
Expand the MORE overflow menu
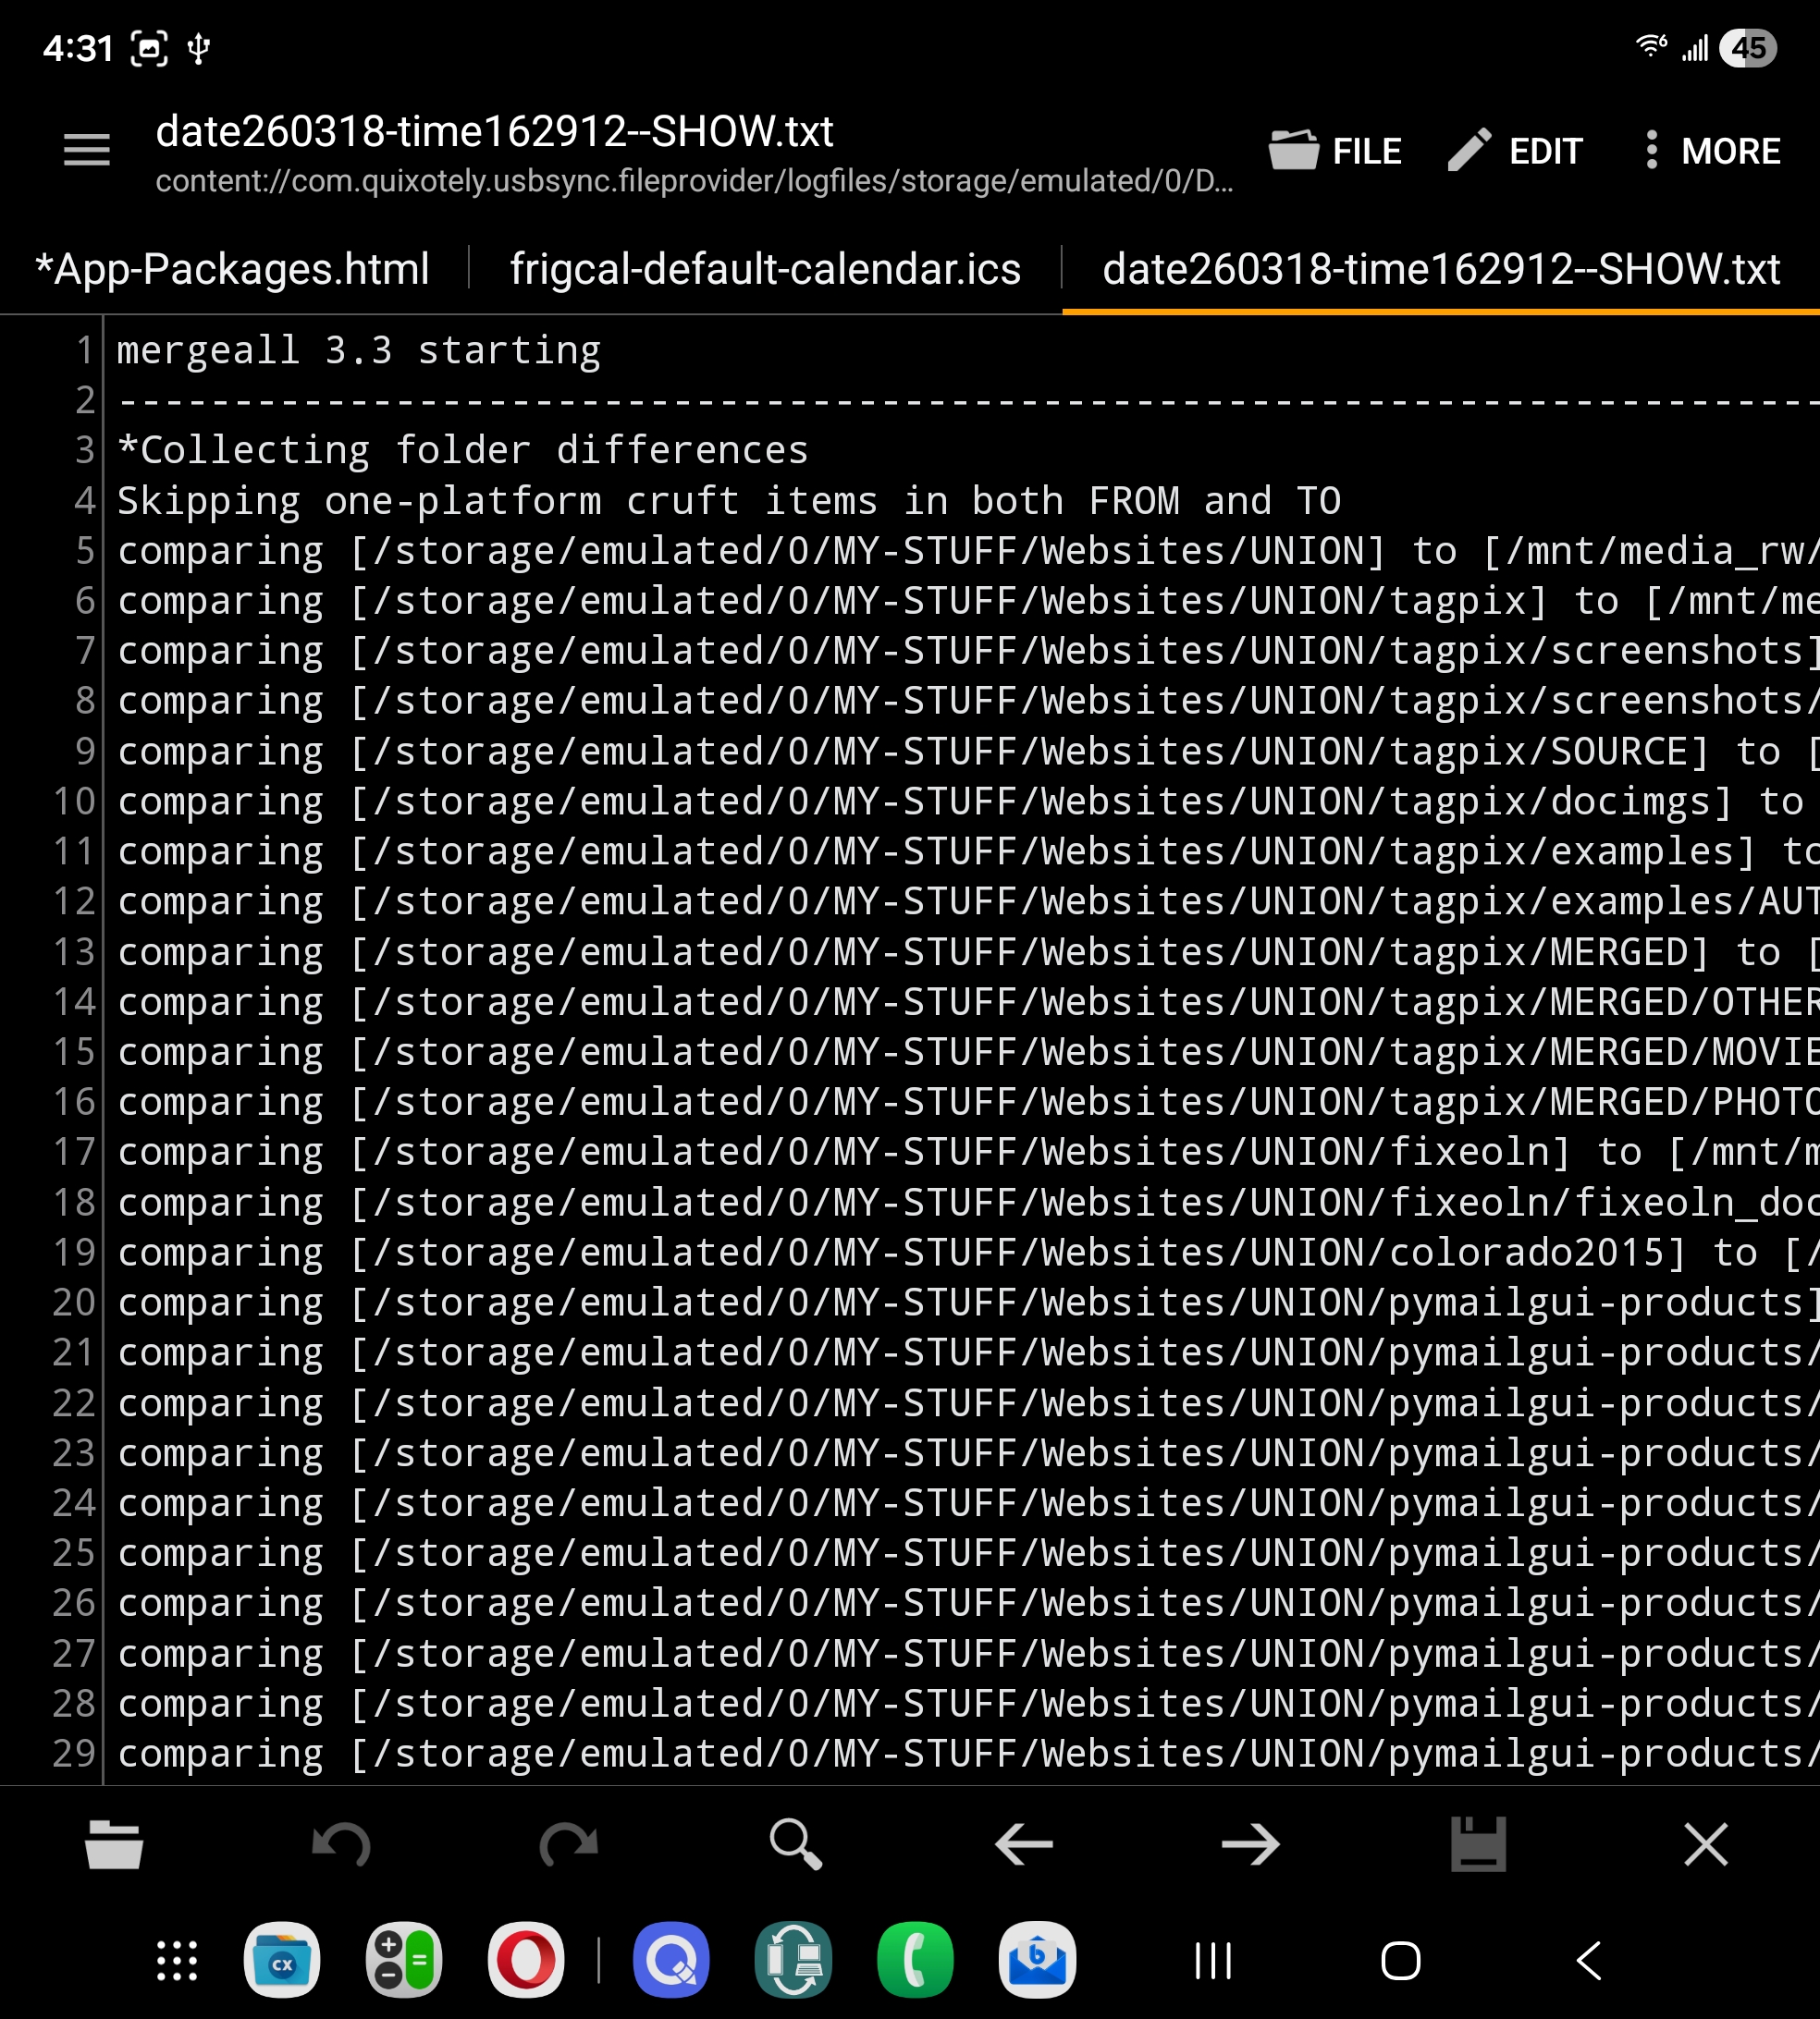coord(1712,151)
